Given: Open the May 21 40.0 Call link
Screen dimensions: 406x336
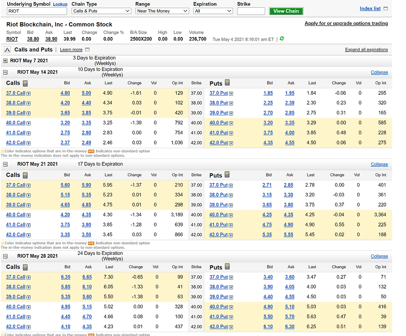Looking at the screenshot, I should [x=15, y=215].
